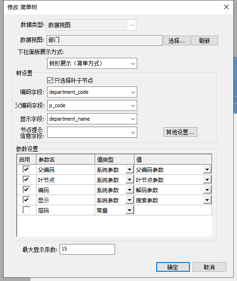Select the 叶节点 parameter name cell
This screenshot has height=281, width=237.
66,180
